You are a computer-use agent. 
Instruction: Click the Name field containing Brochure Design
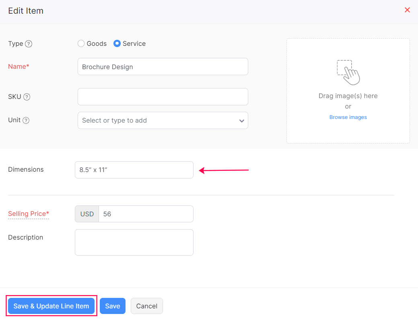pos(163,66)
